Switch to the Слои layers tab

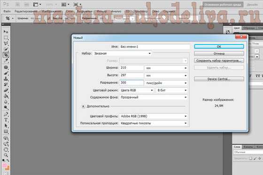(237, 147)
